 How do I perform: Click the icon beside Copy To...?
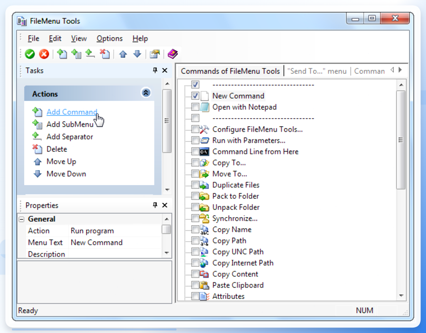204,163
